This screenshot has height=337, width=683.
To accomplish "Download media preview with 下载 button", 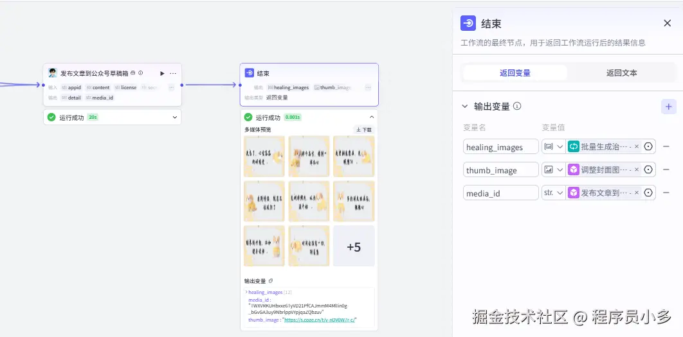I will [x=364, y=130].
